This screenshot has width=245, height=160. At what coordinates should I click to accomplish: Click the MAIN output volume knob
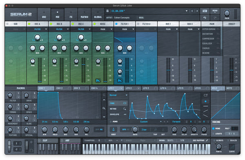(x=227, y=13)
